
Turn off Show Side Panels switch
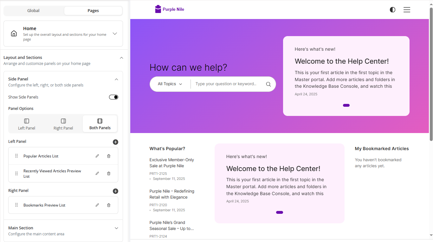point(113,97)
